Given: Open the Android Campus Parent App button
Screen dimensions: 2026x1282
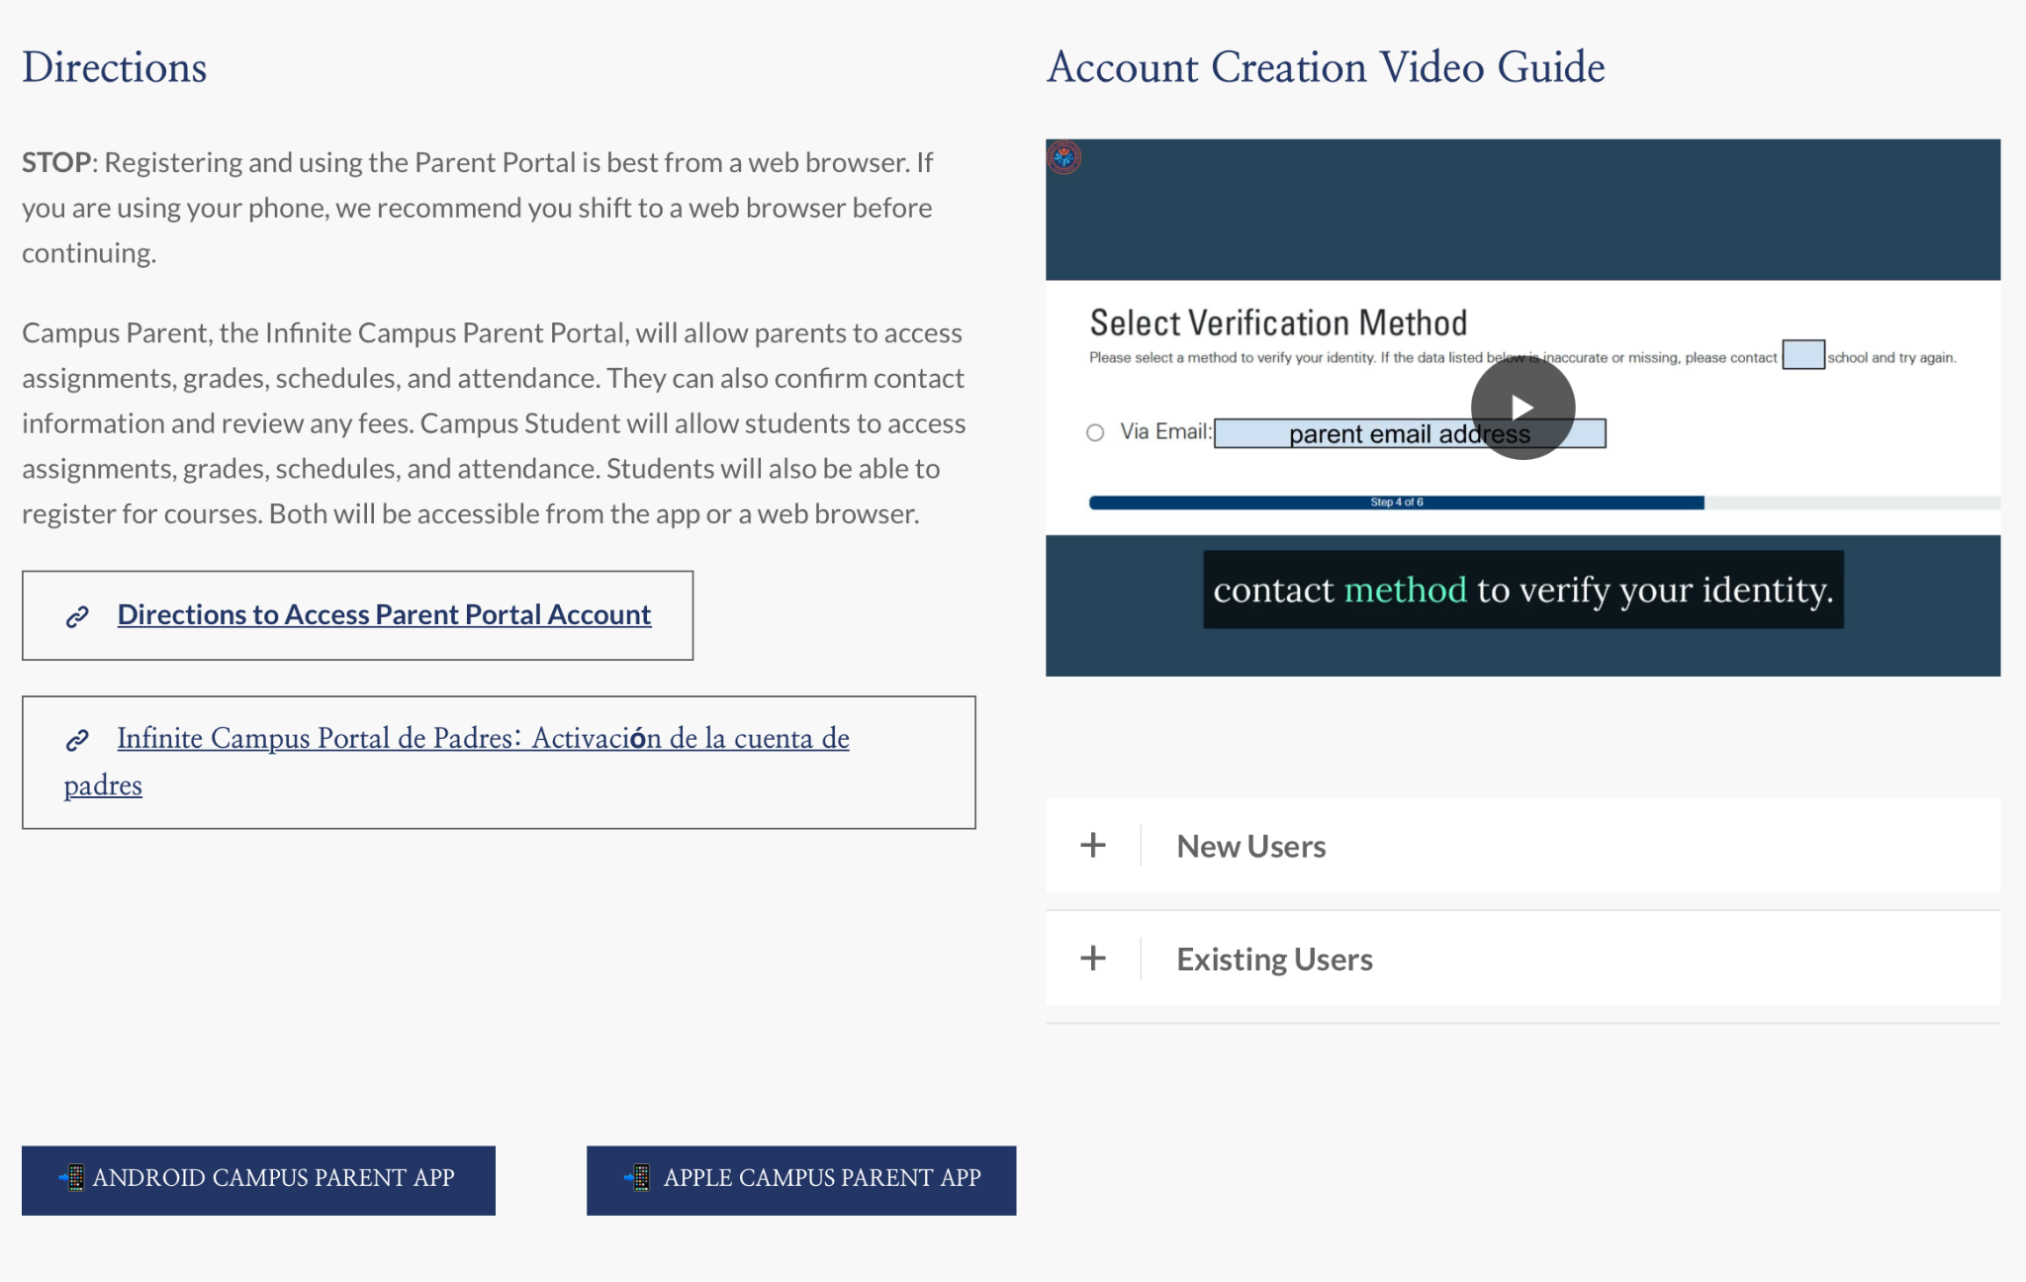Looking at the screenshot, I should (258, 1180).
